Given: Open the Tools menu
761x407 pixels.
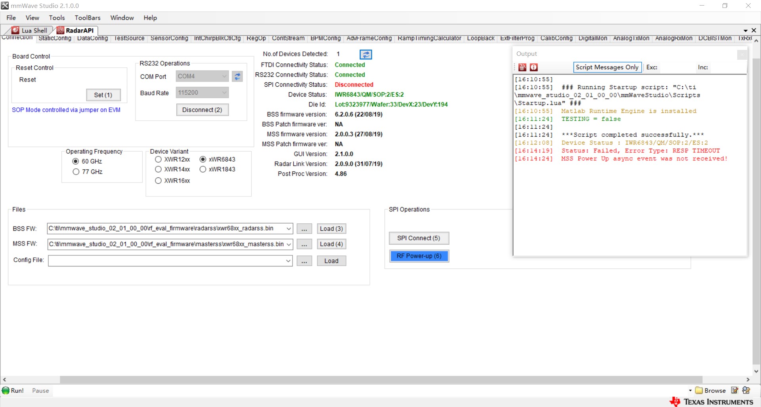Looking at the screenshot, I should click(57, 18).
